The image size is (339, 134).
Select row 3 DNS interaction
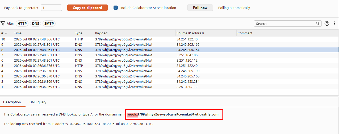pyautogui.click(x=169, y=76)
